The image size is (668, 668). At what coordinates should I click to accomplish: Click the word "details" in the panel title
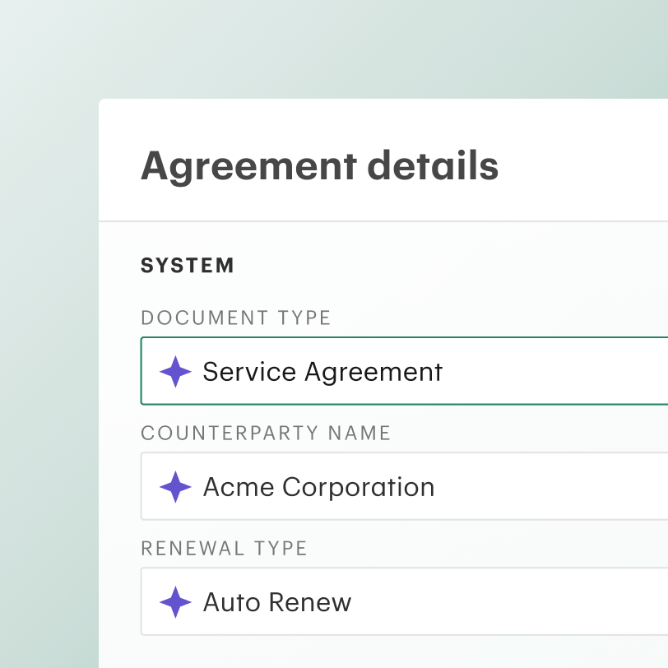coord(433,165)
